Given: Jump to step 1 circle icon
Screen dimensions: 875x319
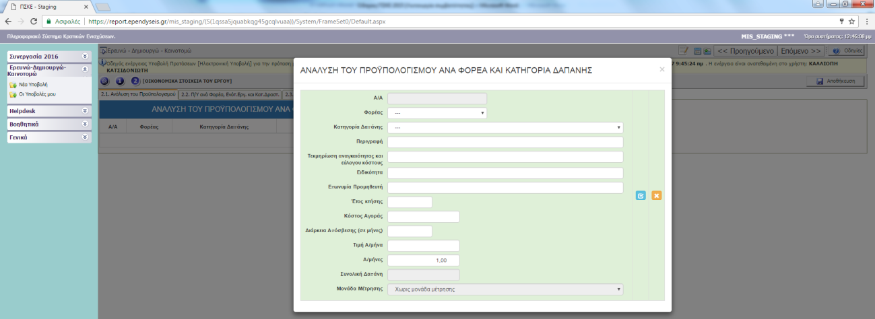Looking at the screenshot, I should [120, 81].
